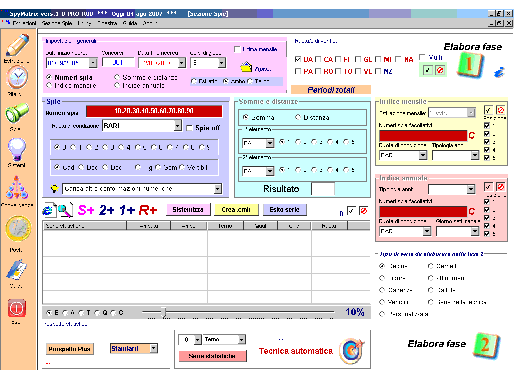The height and width of the screenshot is (370, 514).
Task: Open the Giorno settimanale dropdown
Action: [x=475, y=231]
